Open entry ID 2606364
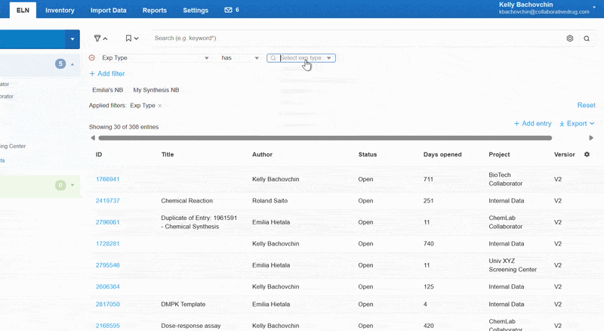The width and height of the screenshot is (604, 331). [107, 286]
